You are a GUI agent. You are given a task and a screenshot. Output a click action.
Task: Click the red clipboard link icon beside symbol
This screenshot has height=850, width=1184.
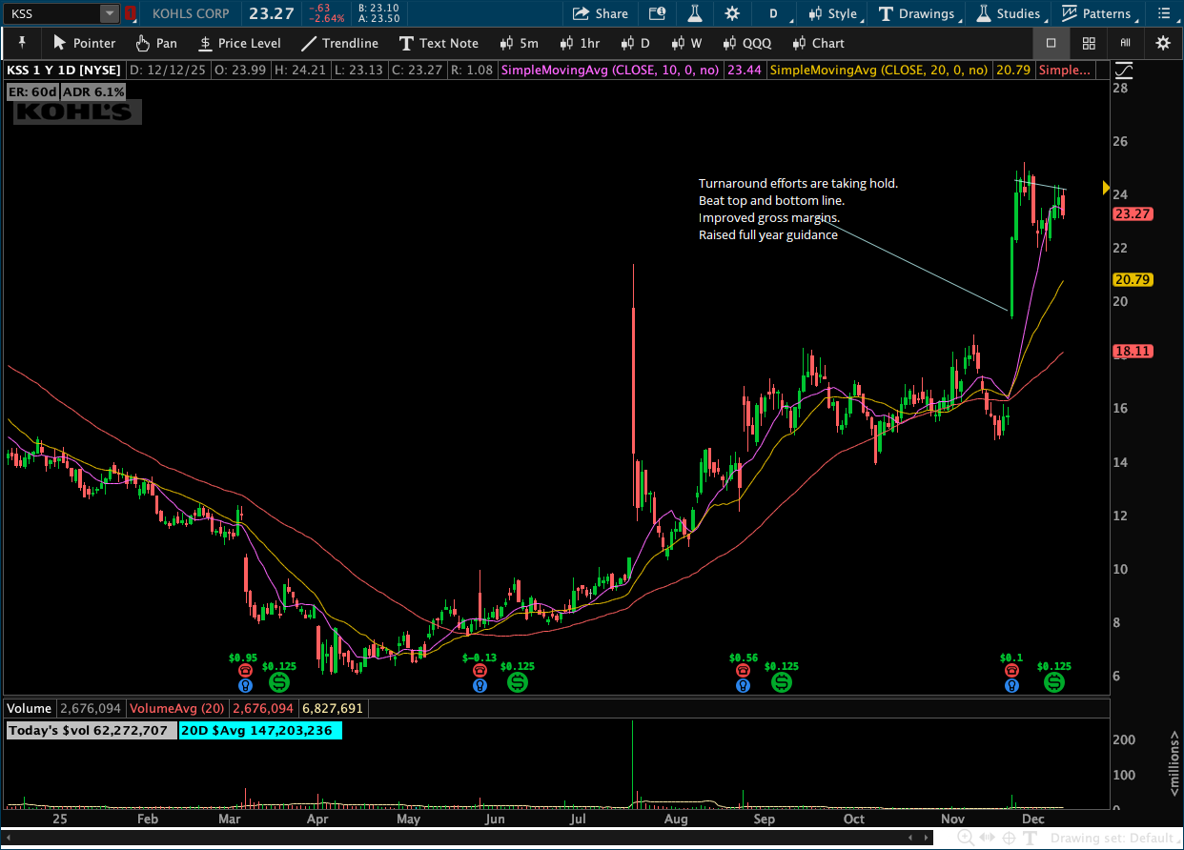point(132,13)
